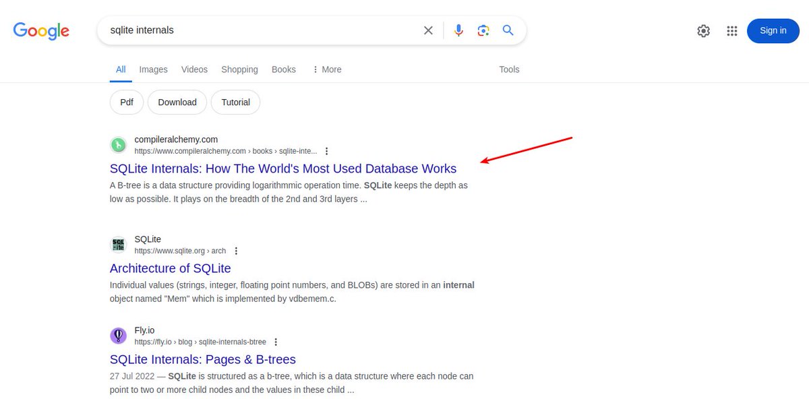The height and width of the screenshot is (399, 809).
Task: Select the All results tab
Action: pyautogui.click(x=121, y=69)
